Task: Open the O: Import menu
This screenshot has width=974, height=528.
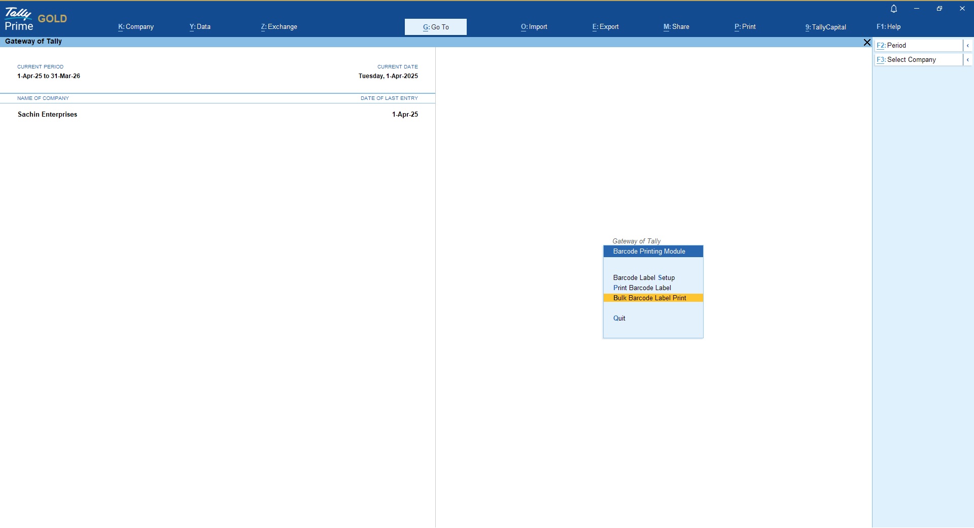Action: (534, 27)
